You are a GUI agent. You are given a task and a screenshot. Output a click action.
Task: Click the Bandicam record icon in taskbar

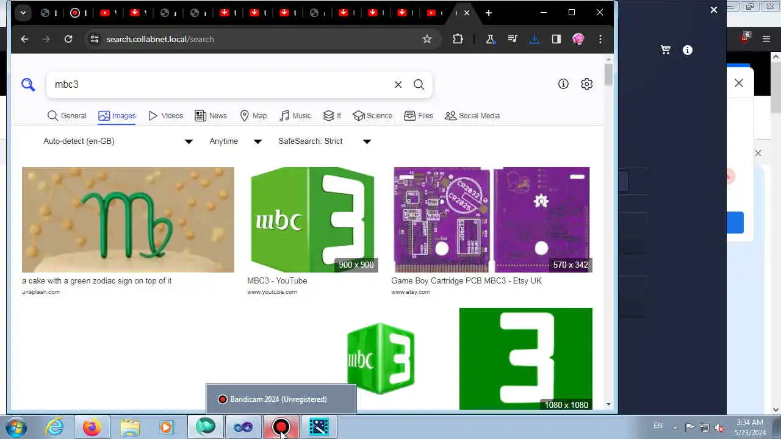pos(281,427)
